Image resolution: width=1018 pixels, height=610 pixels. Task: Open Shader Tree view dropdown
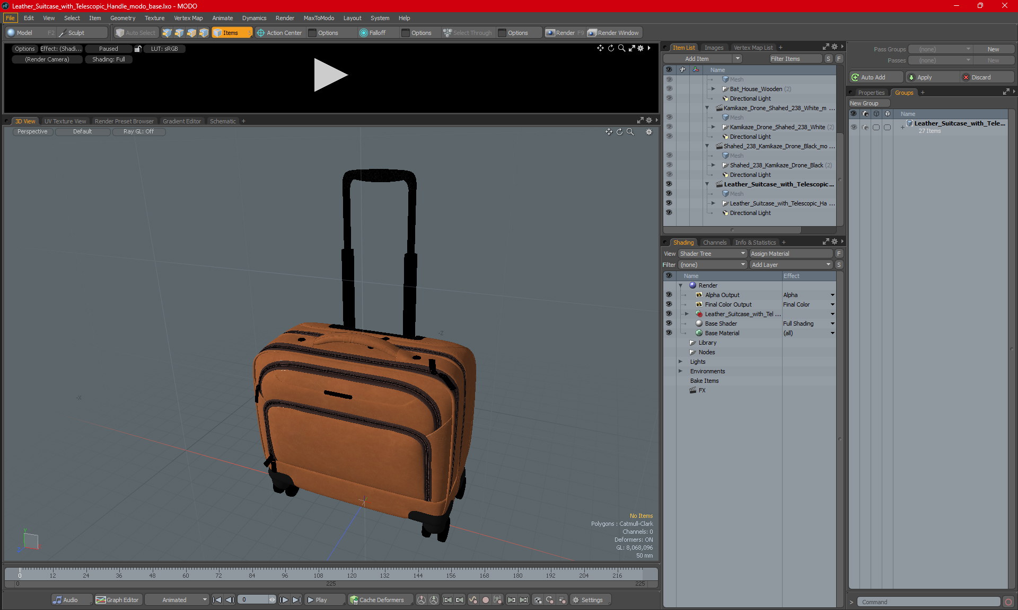(713, 254)
